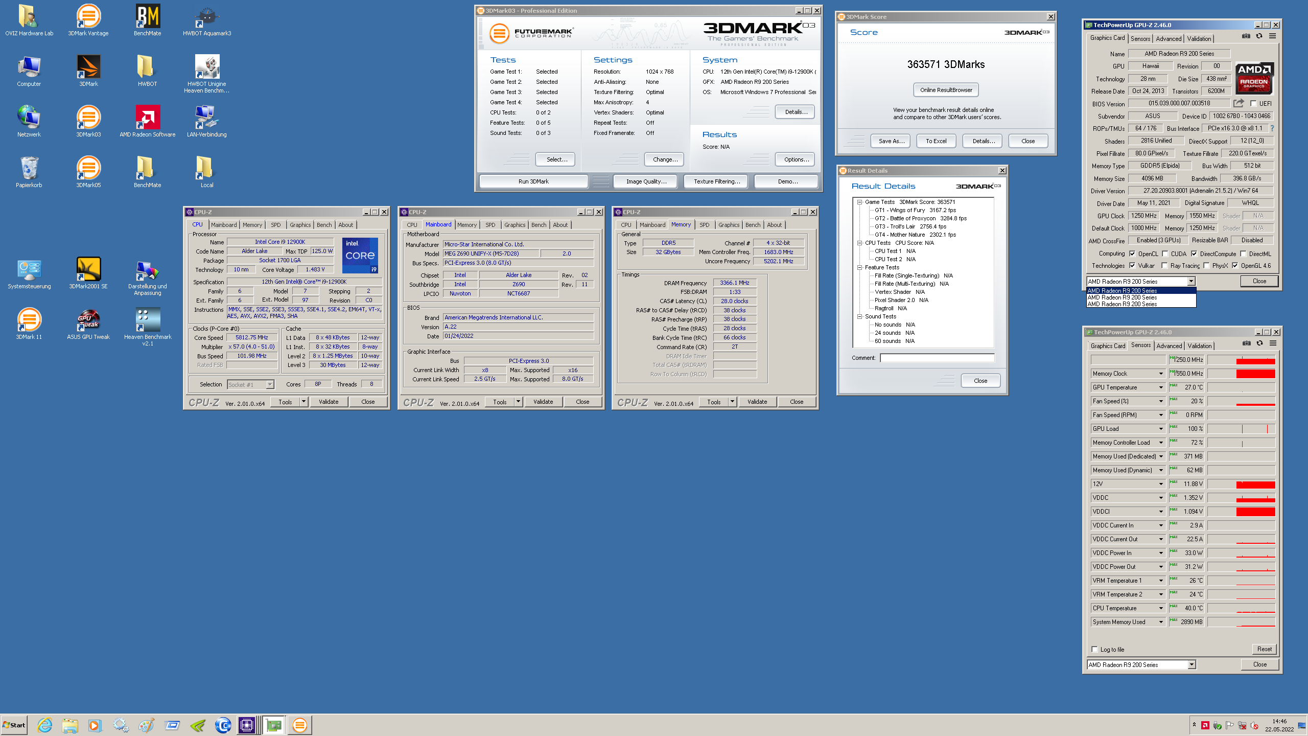Open the 3DMark2001 SE shortcut
Viewport: 1308px width, 736px height.
[x=88, y=273]
